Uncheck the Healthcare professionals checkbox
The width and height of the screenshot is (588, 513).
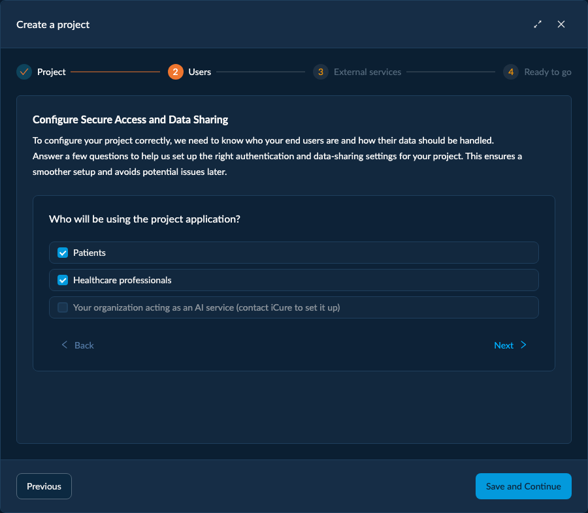pos(63,280)
